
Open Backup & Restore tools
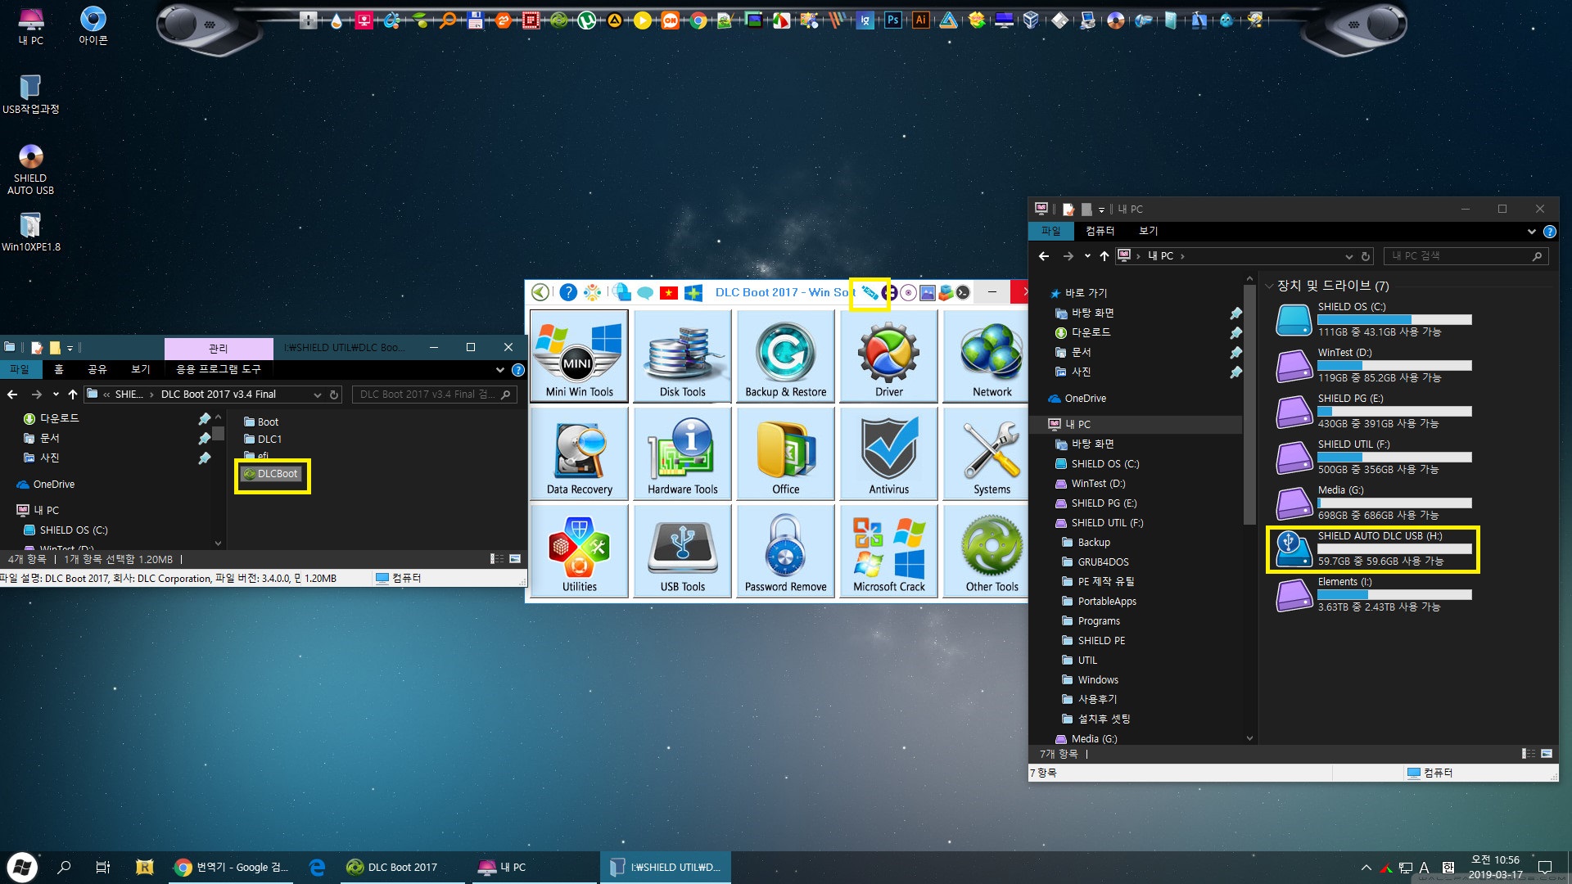[785, 356]
